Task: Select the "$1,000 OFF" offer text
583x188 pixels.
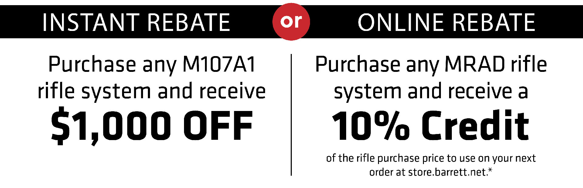Action: [x=152, y=126]
